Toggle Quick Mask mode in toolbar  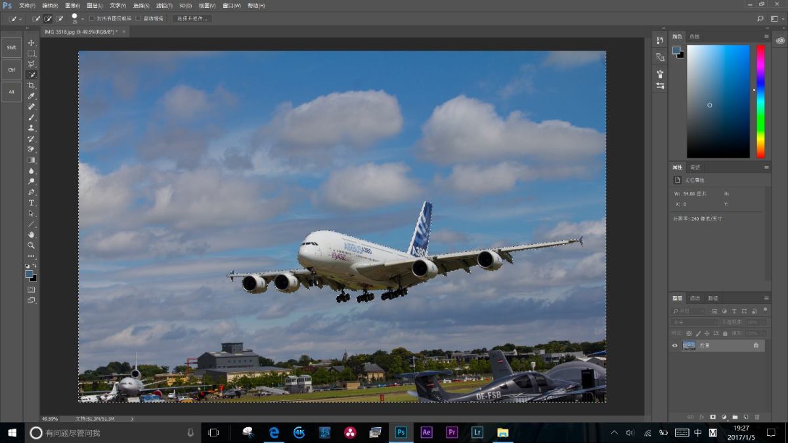point(31,289)
